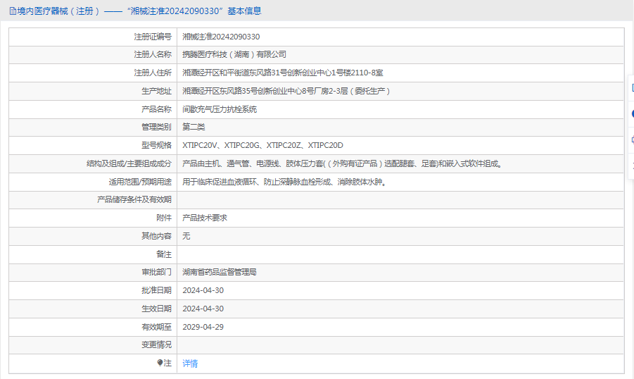Click the 结构及组成/主要组成成分 label
The image size is (634, 379).
[x=129, y=163]
